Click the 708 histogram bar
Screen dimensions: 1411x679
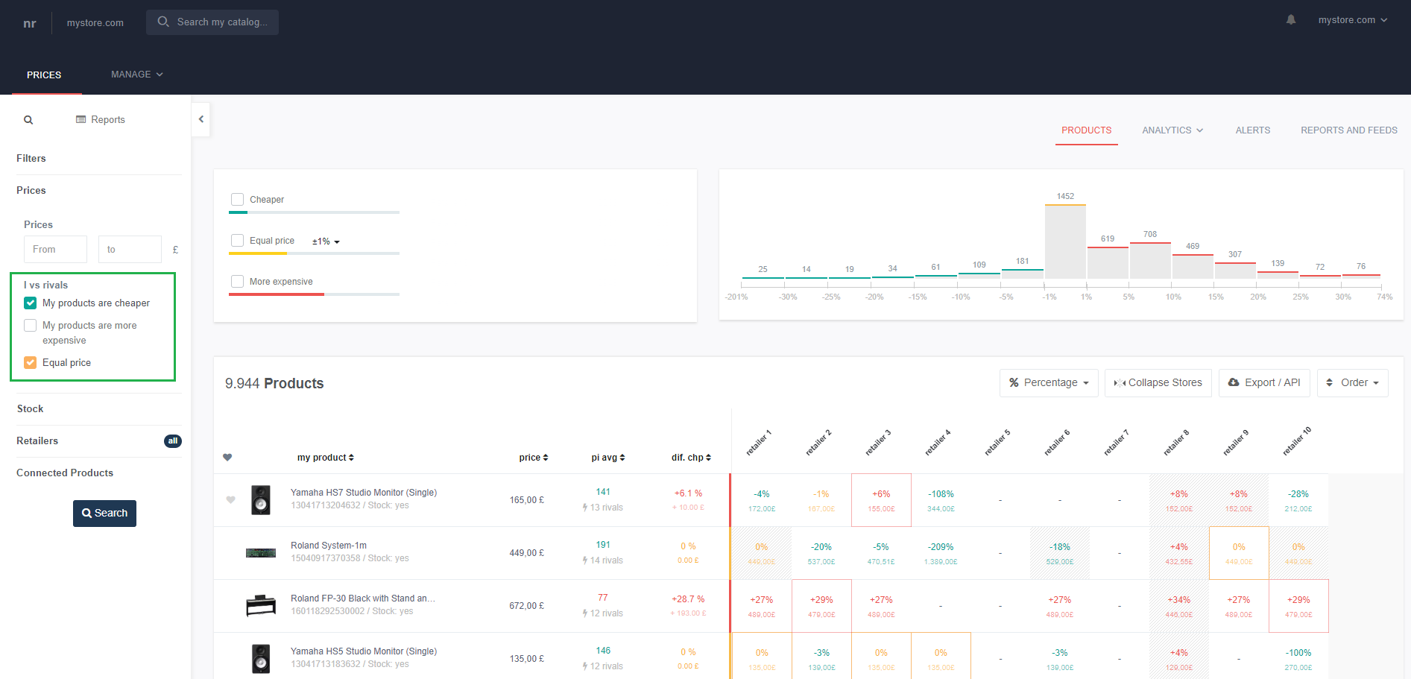pyautogui.click(x=1150, y=261)
